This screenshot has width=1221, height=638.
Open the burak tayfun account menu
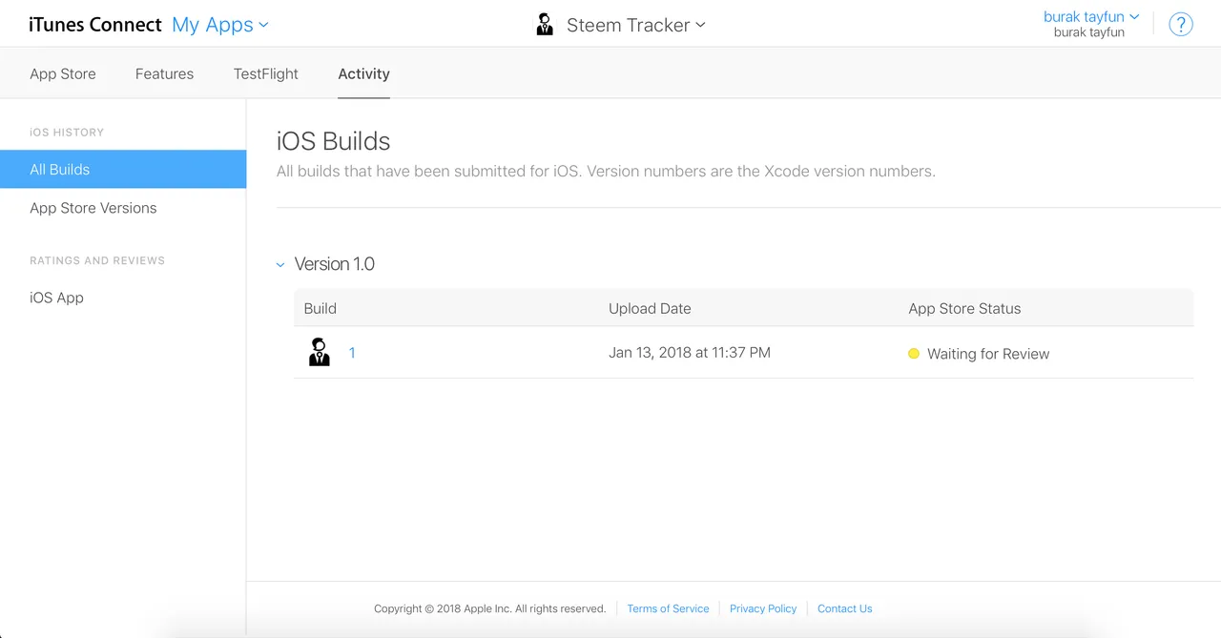coord(1091,16)
